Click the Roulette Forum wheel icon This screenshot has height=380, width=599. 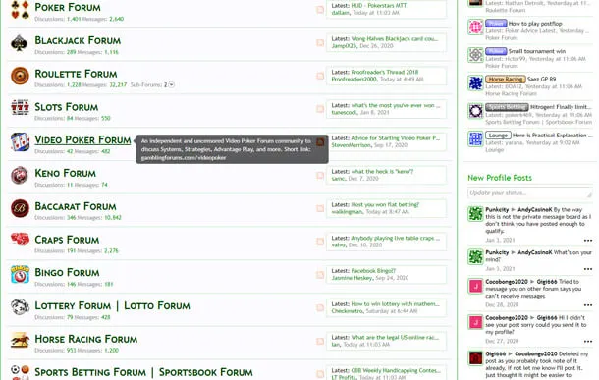click(20, 76)
